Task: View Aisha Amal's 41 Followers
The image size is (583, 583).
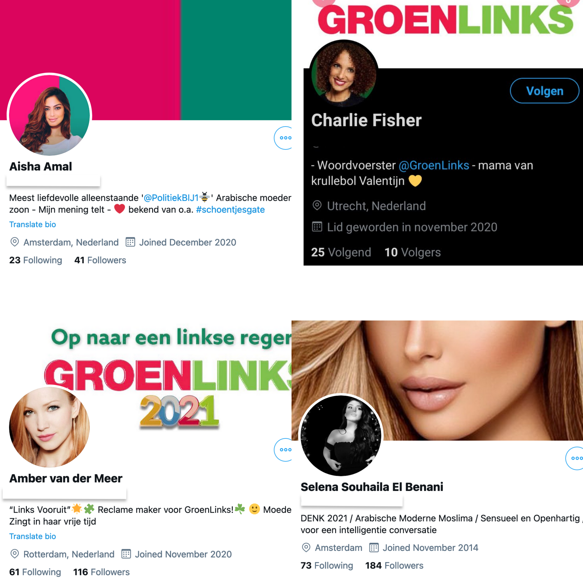Action: (x=100, y=260)
